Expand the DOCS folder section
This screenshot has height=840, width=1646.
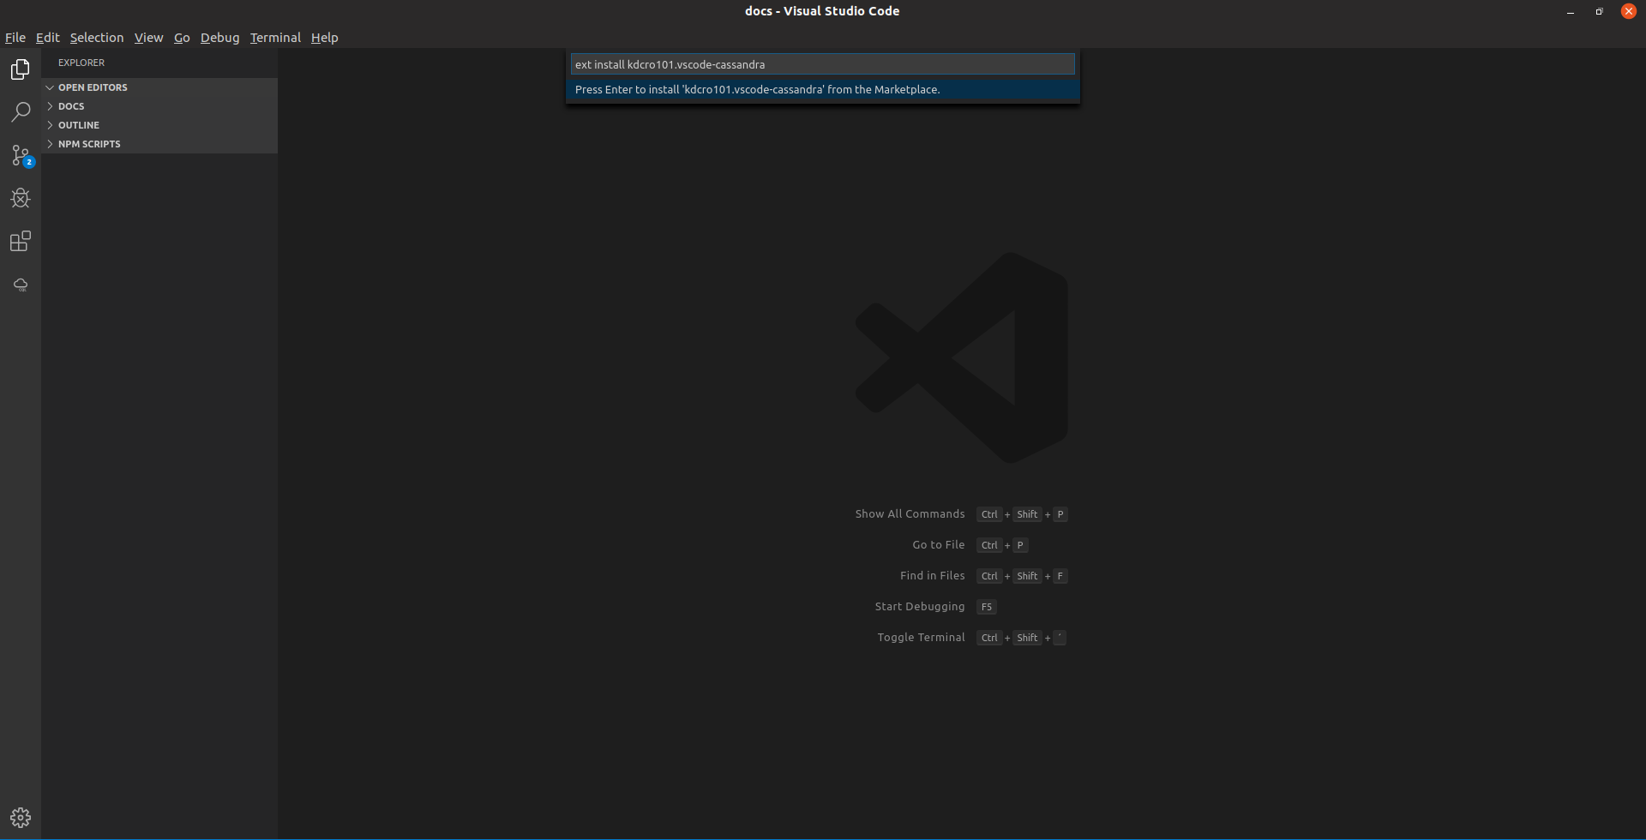[x=71, y=105]
